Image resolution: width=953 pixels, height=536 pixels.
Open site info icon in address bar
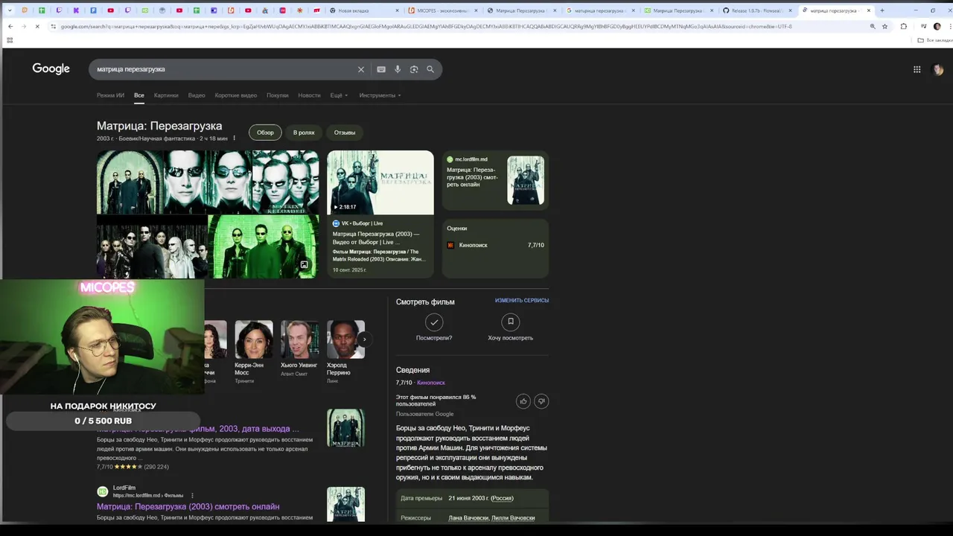[54, 26]
